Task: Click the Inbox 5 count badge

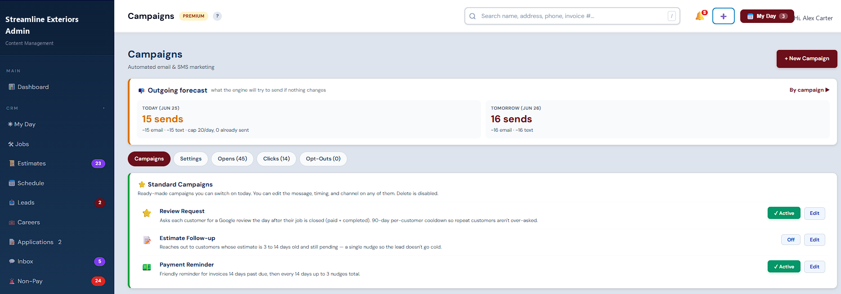Action: [x=99, y=262]
